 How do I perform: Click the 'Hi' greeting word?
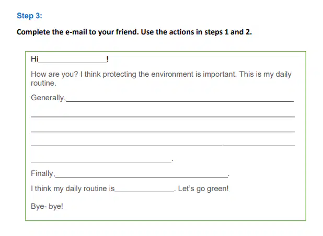[34, 59]
